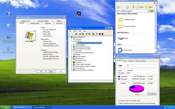Click Device Manager toolbar Forward arrow
Screen dimensions: 175x109
[72, 34]
